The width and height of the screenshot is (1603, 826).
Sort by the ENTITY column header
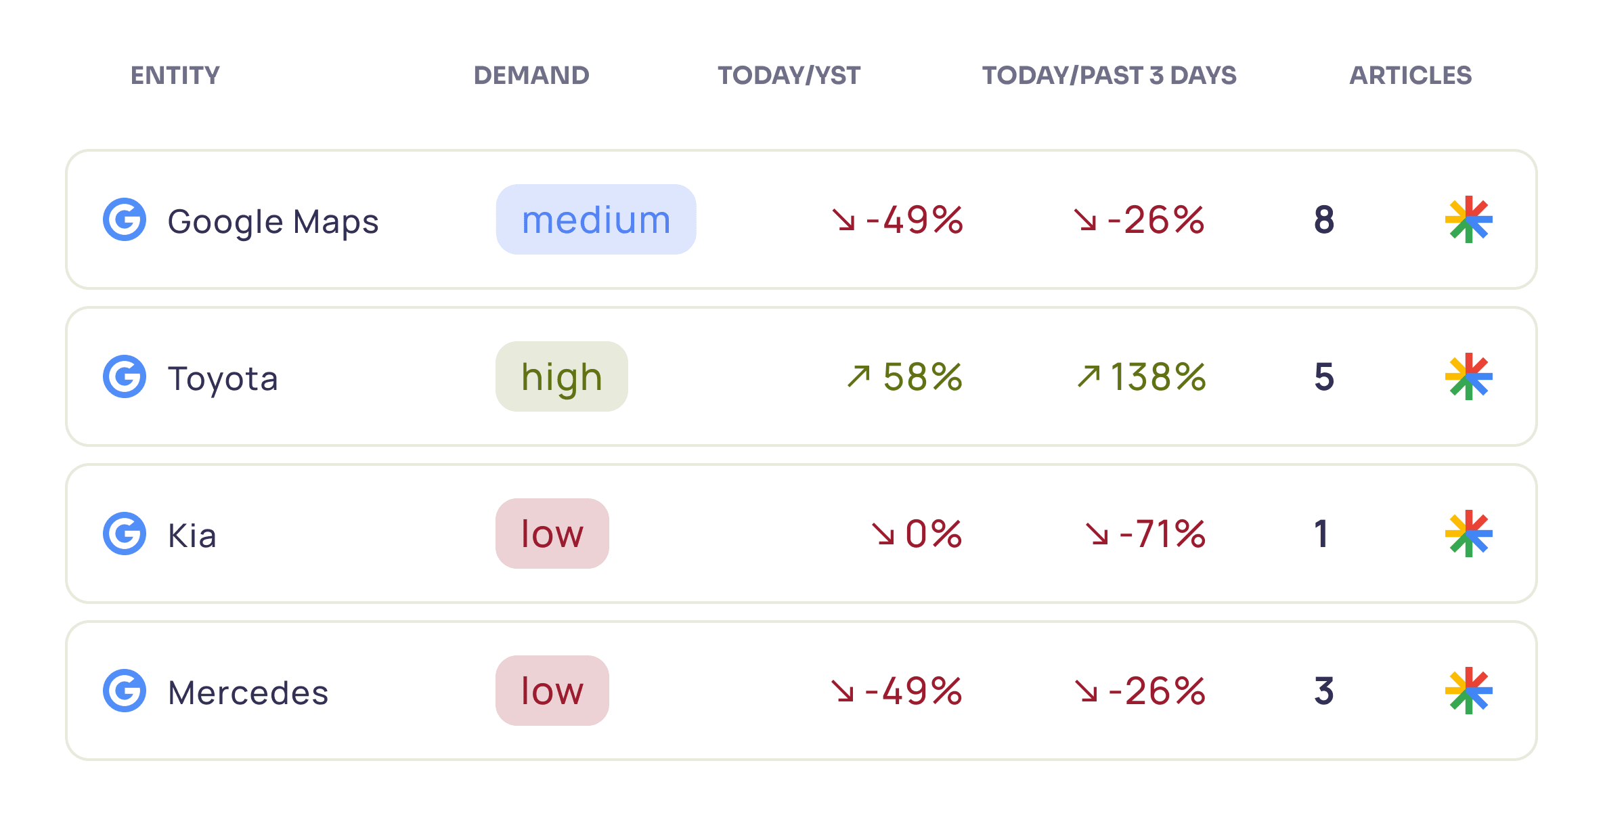pyautogui.click(x=175, y=75)
